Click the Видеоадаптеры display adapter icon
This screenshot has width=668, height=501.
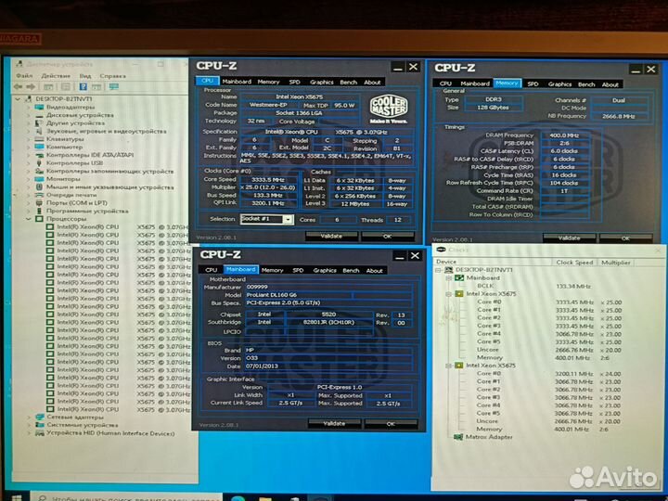coord(40,107)
